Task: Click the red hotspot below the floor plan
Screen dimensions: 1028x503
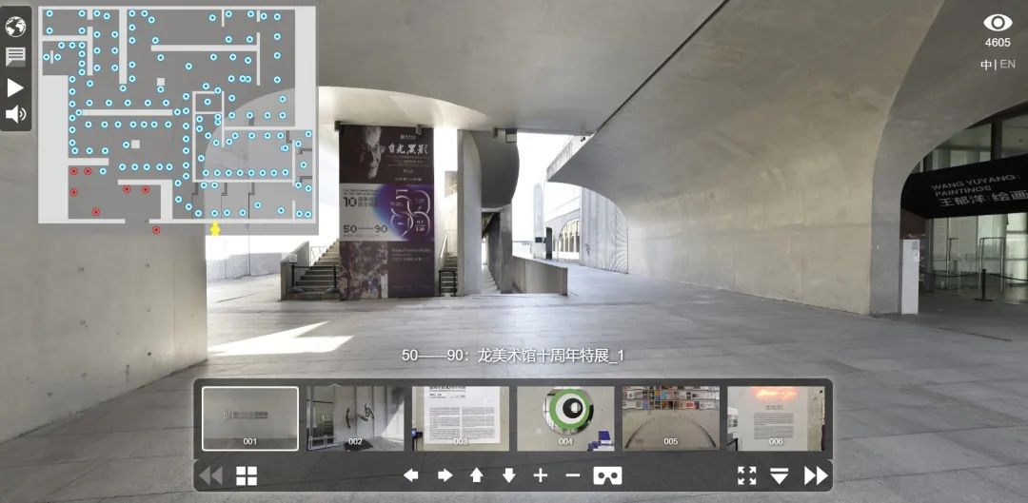Action: (x=156, y=230)
